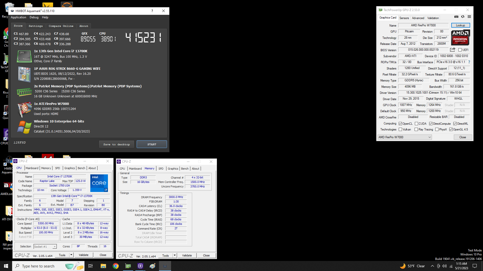Screen dimensions: 483x271
Task: Click Close in the CPU-Z Memory window
Action: pyautogui.click(x=206, y=255)
